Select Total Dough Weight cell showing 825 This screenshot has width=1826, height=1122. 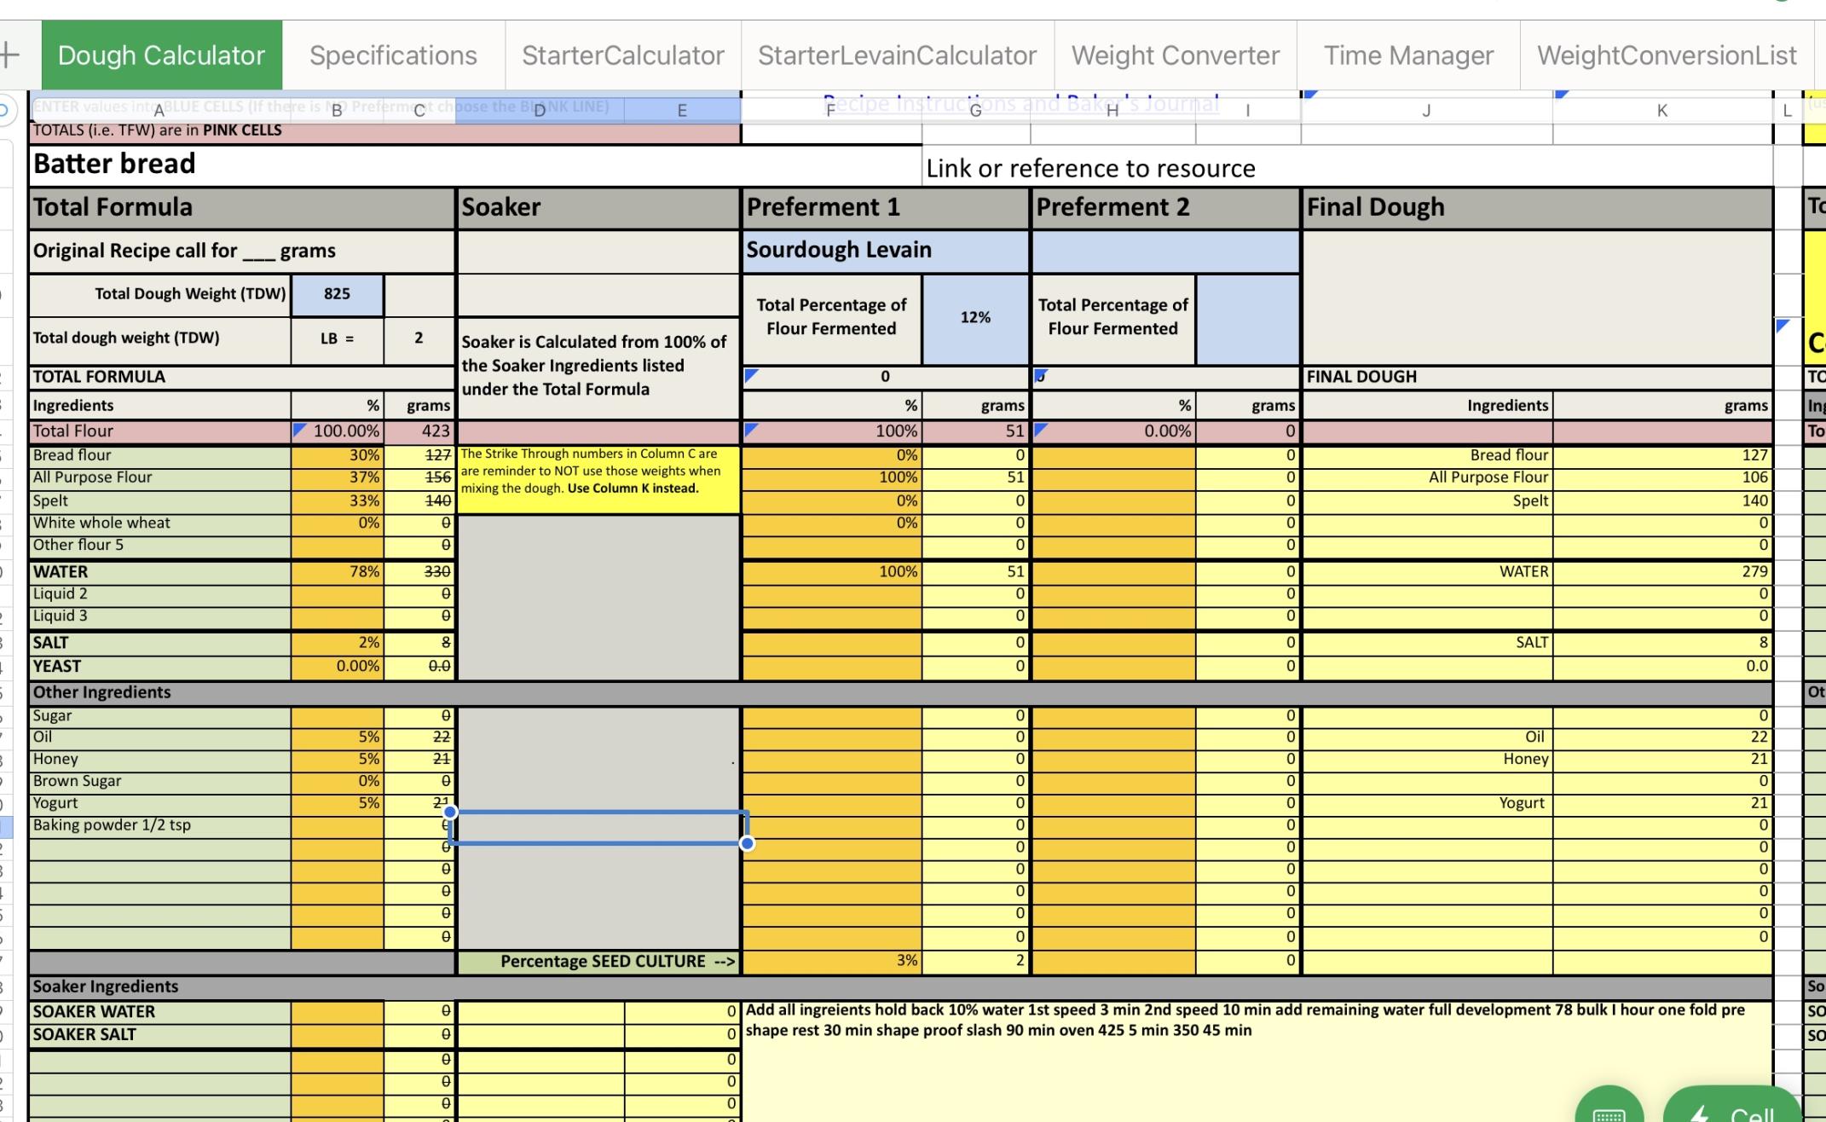pos(337,294)
